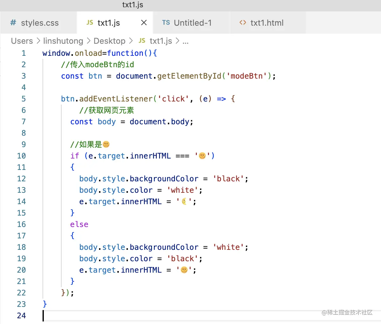Click line number 12 in the gutter
This screenshot has height=324, width=381.
[x=21, y=178]
